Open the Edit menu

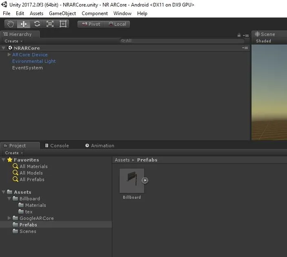(20, 13)
